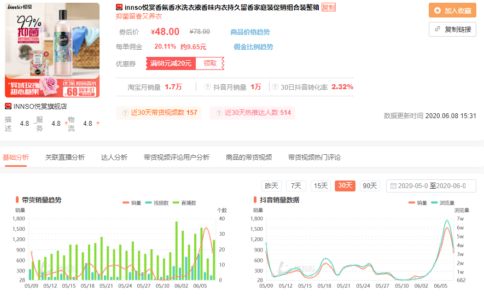
Task: Open 带货视频评论用户分析 tab
Action: point(177,158)
